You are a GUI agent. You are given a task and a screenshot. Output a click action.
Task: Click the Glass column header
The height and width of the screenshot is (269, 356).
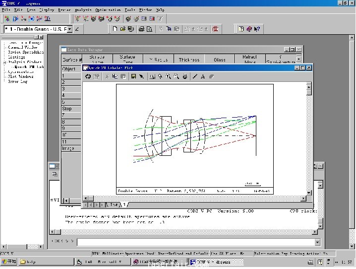click(219, 60)
